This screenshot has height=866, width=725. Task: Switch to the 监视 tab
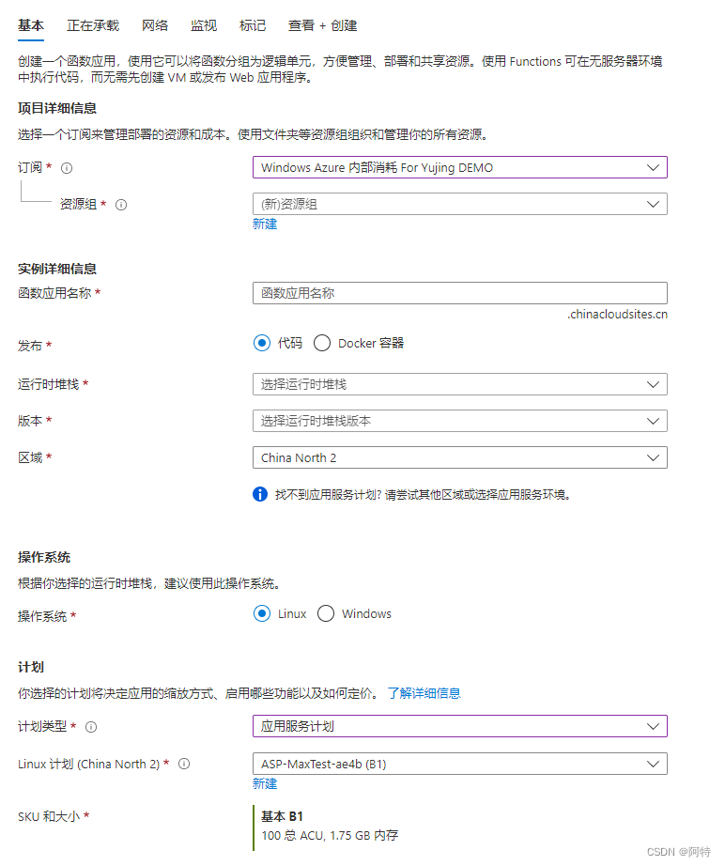coord(204,26)
